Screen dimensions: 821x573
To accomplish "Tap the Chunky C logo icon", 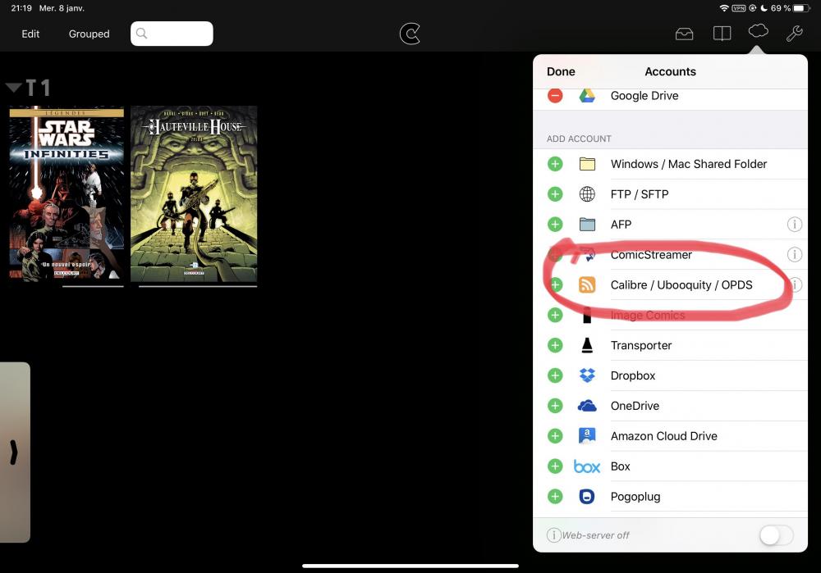I will (x=410, y=34).
